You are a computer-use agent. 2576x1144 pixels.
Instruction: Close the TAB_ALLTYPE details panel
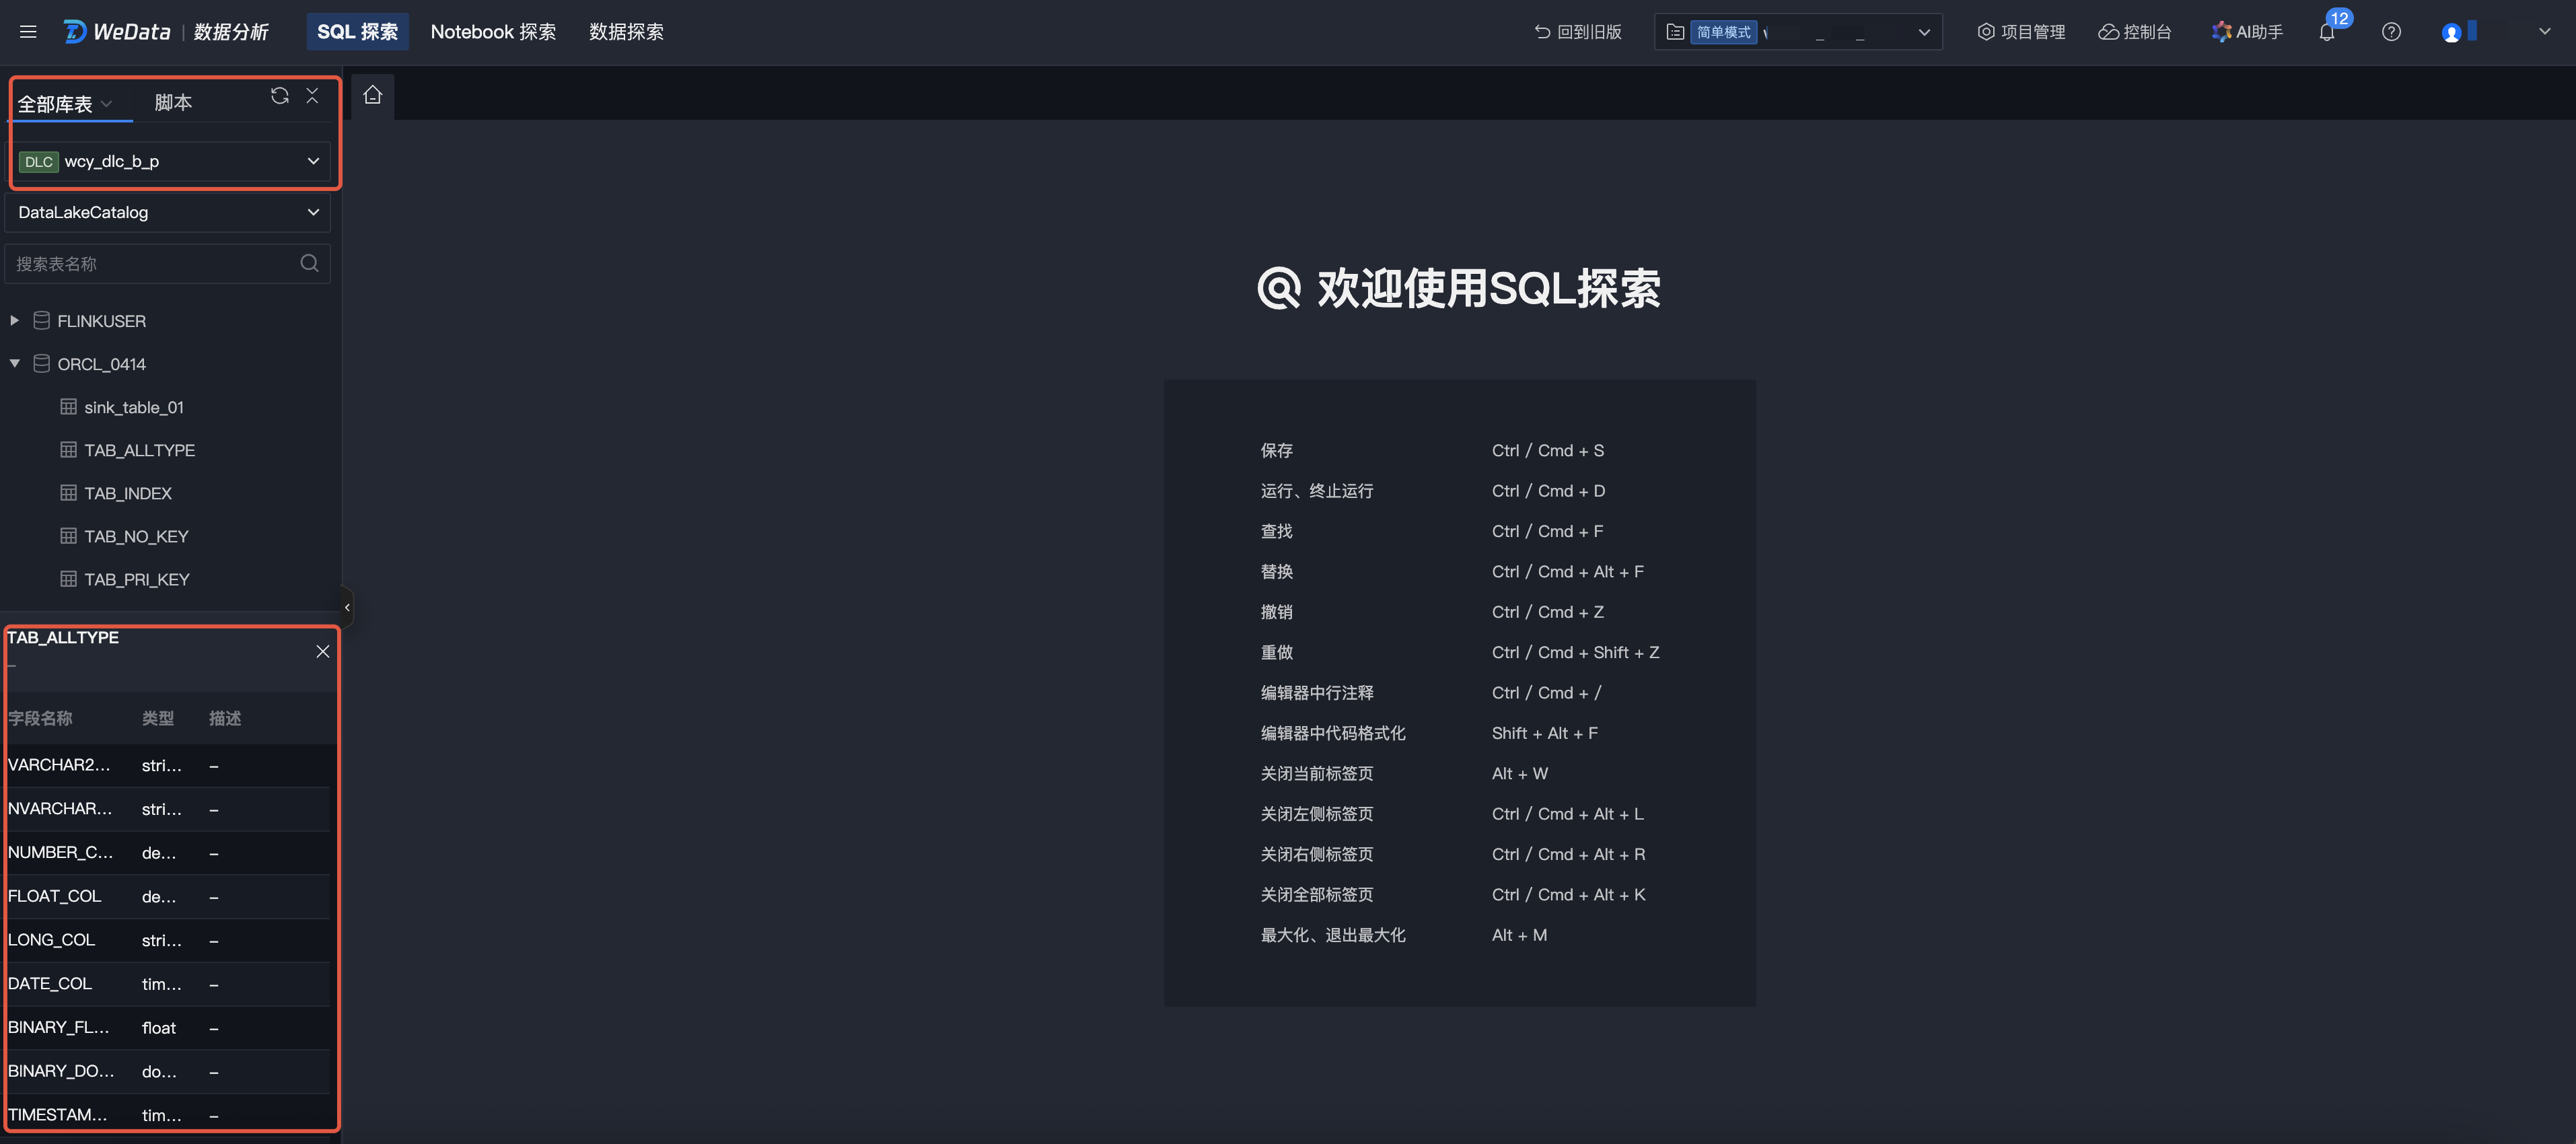click(x=322, y=652)
